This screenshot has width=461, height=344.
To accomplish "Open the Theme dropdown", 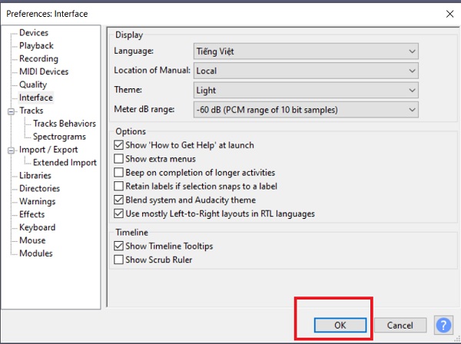I will (x=306, y=90).
